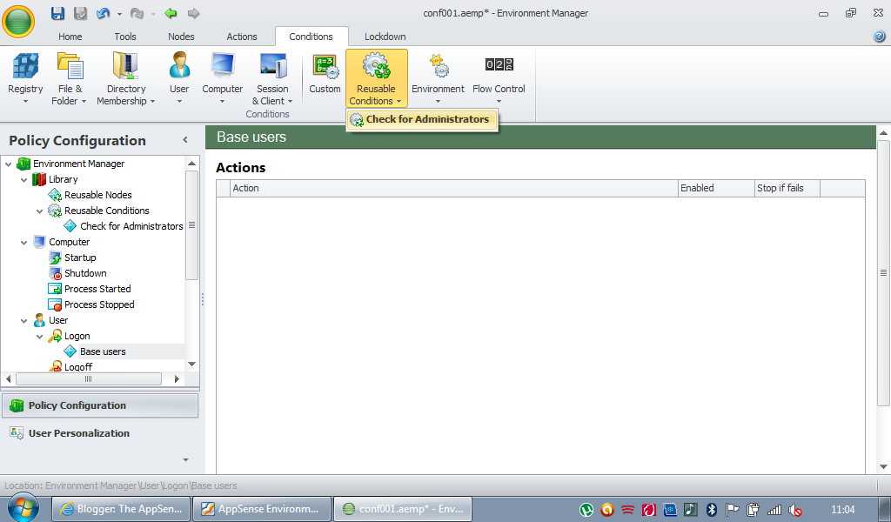Image resolution: width=891 pixels, height=522 pixels.
Task: Select the Computer condition icon
Action: [x=223, y=70]
